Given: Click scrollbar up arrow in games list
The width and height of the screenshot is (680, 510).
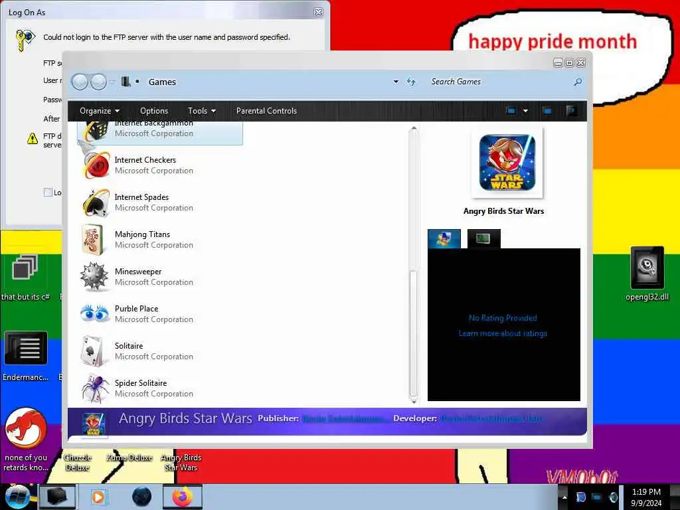Looking at the screenshot, I should tap(414, 129).
